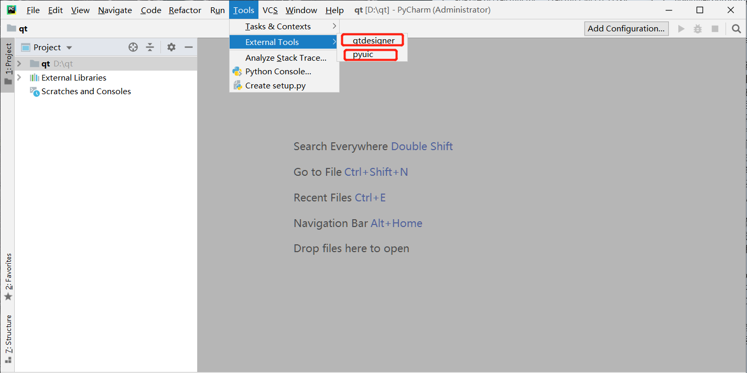
Task: Maximize the PyCharm window
Action: (x=700, y=10)
